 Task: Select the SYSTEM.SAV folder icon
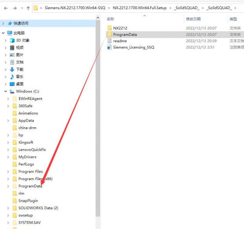pos(15,222)
